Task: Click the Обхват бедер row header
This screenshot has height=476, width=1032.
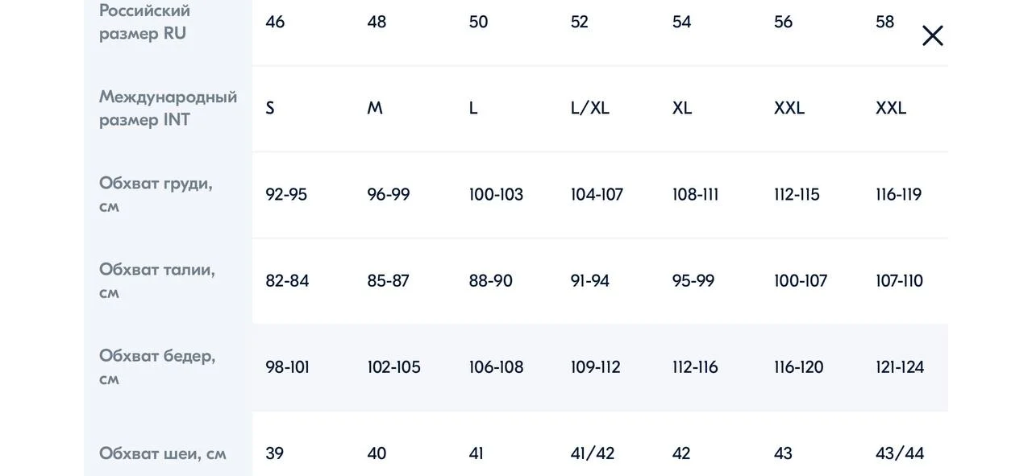Action: (157, 366)
